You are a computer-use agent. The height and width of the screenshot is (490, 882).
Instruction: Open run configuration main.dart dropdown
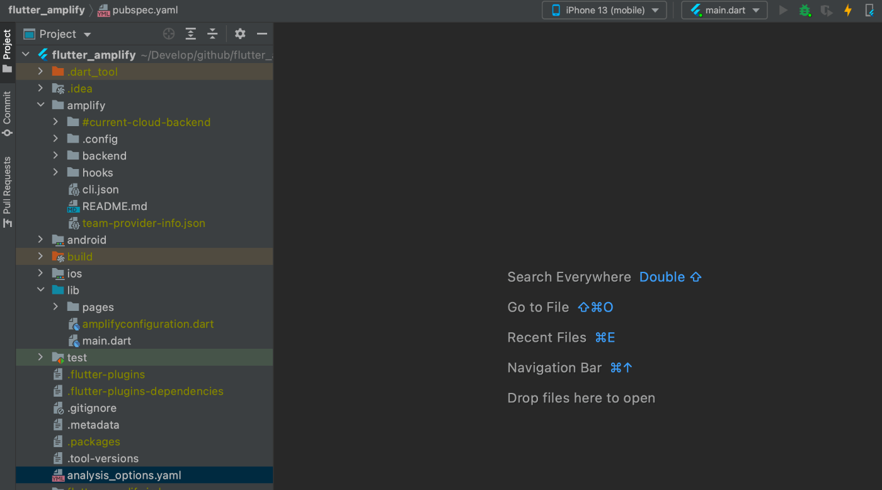tap(724, 10)
